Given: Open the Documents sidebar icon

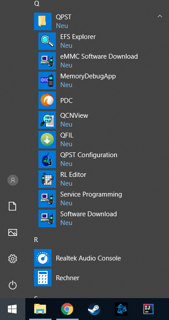Looking at the screenshot, I should tap(13, 206).
